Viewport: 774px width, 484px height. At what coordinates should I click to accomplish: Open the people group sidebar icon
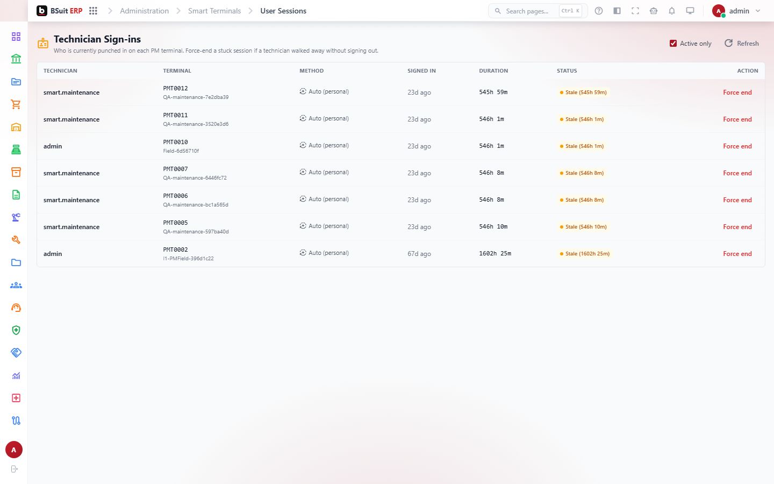[x=16, y=285]
